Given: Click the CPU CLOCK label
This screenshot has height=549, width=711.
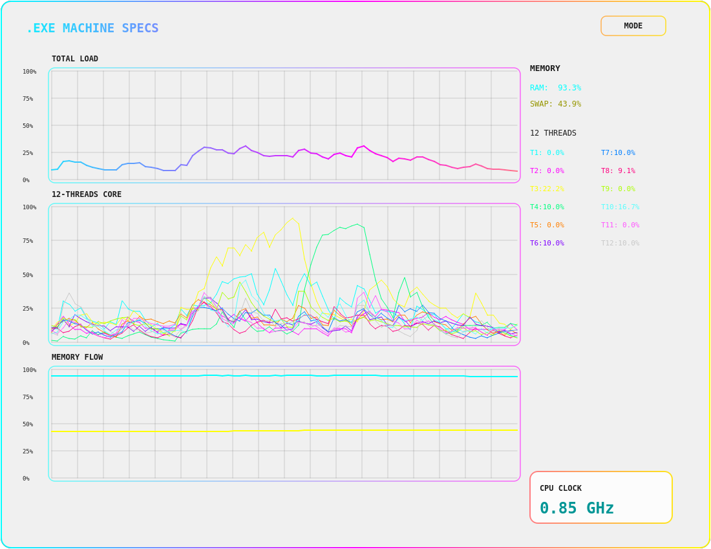Looking at the screenshot, I should [560, 488].
